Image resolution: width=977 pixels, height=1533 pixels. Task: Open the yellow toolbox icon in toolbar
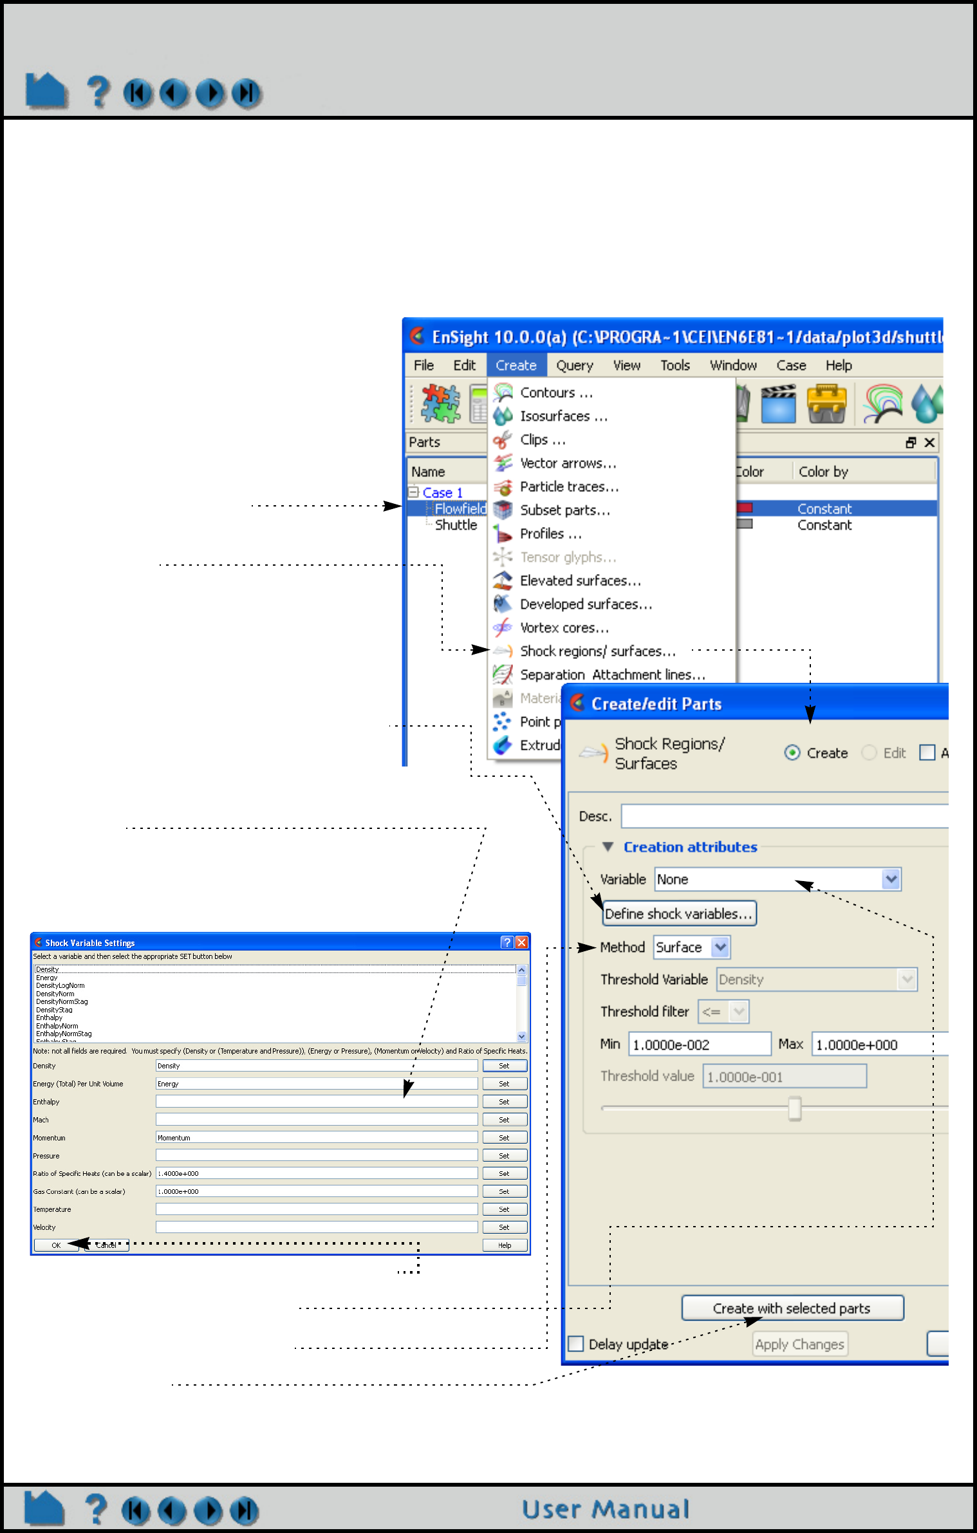click(826, 404)
